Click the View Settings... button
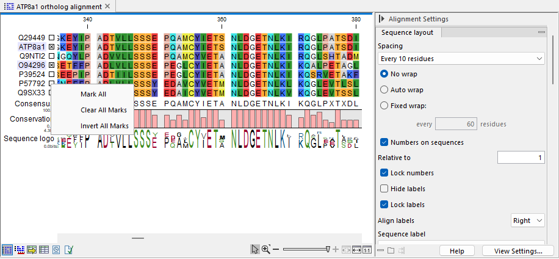The image size is (559, 259). 518,251
